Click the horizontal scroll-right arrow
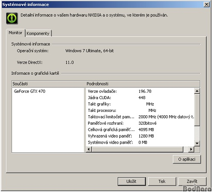The width and height of the screenshot is (213, 193). [x=191, y=149]
